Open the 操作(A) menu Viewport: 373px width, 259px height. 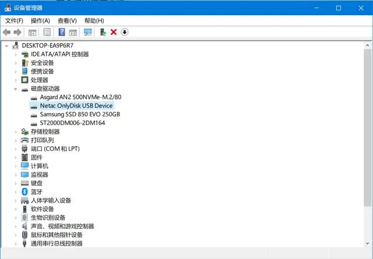[40, 21]
